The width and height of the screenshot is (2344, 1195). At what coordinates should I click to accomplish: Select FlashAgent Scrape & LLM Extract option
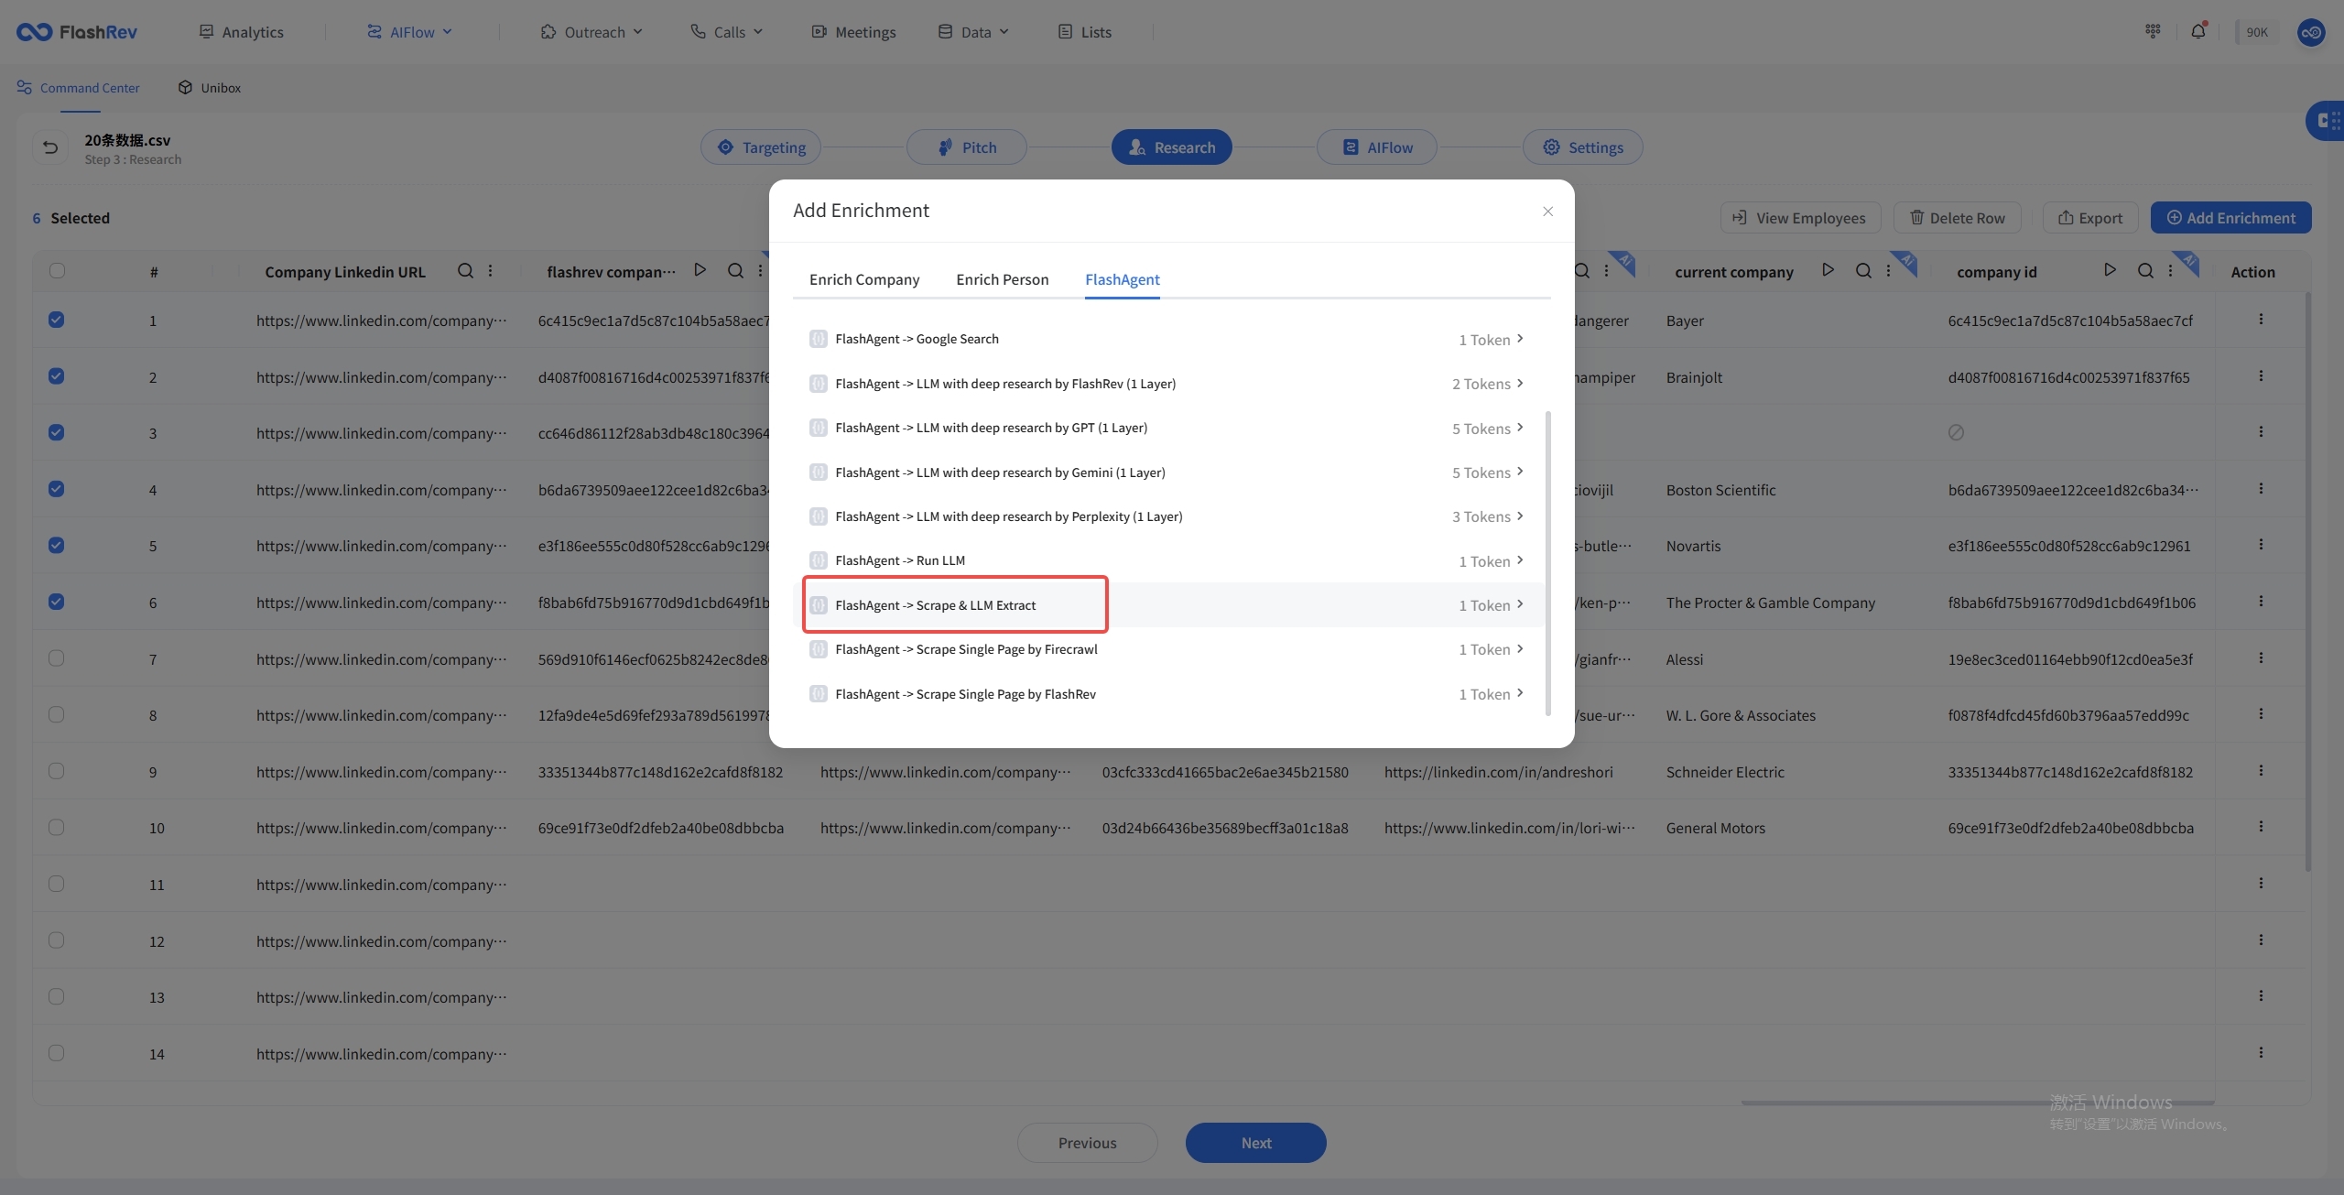click(x=1168, y=605)
